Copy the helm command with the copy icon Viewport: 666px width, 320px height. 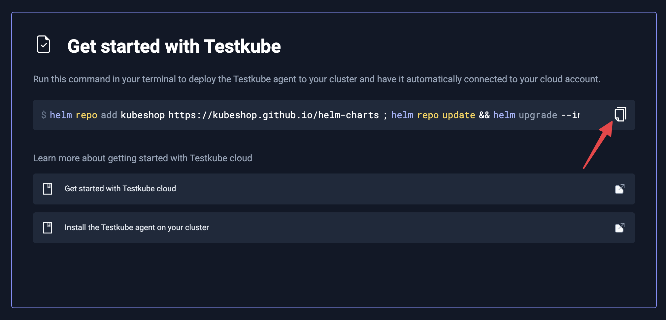point(620,114)
